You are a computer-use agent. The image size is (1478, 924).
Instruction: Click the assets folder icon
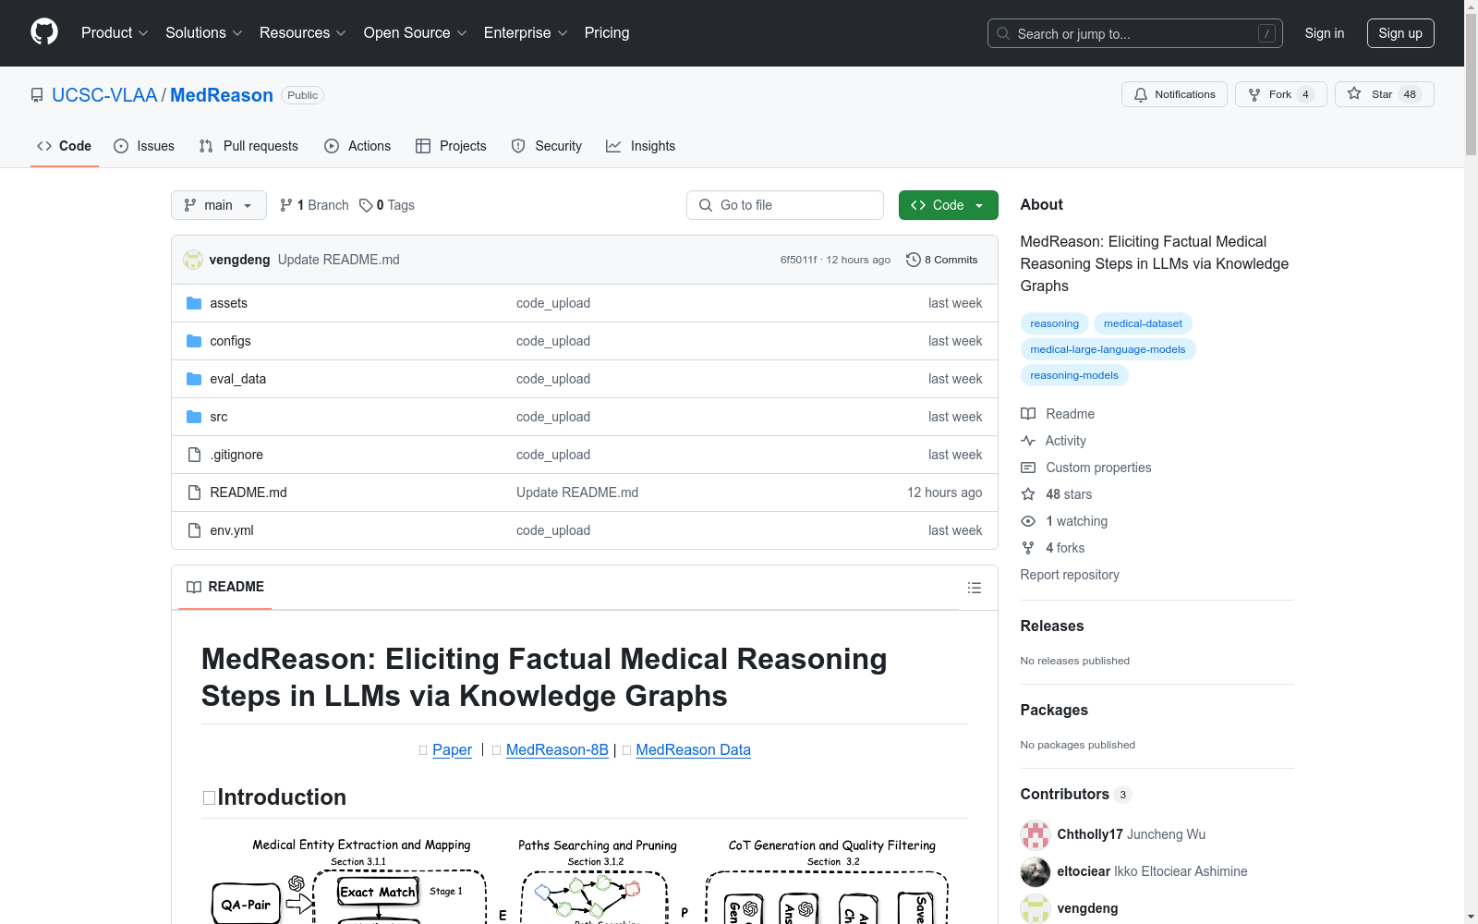coord(194,303)
